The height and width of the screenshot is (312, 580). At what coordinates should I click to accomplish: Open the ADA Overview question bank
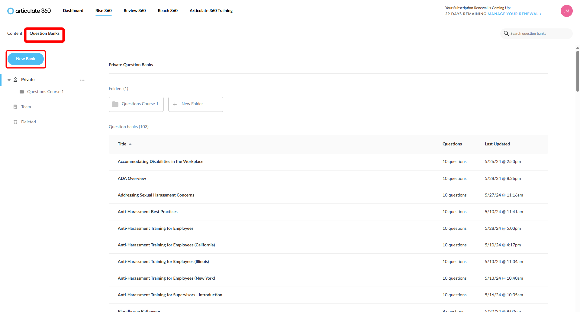click(132, 178)
